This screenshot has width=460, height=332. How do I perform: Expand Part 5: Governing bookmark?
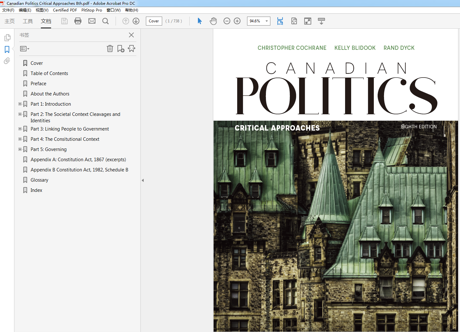click(20, 149)
